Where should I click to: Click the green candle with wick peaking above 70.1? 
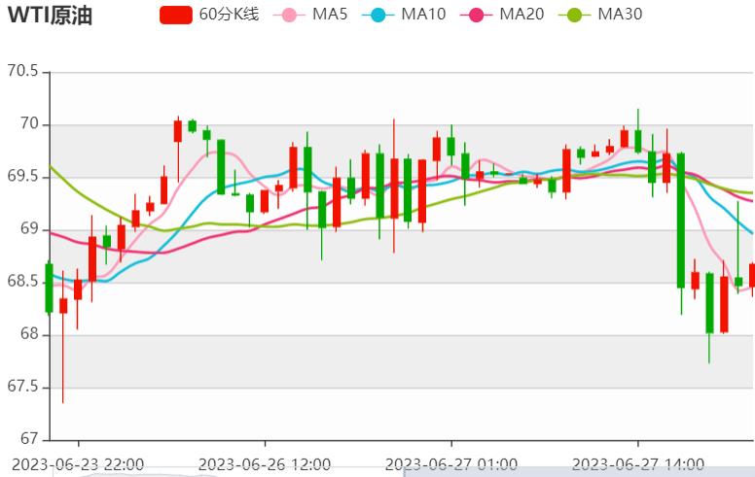tap(638, 141)
